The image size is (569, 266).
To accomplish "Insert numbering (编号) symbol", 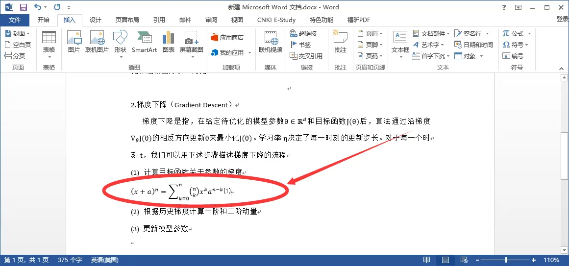I will click(513, 56).
